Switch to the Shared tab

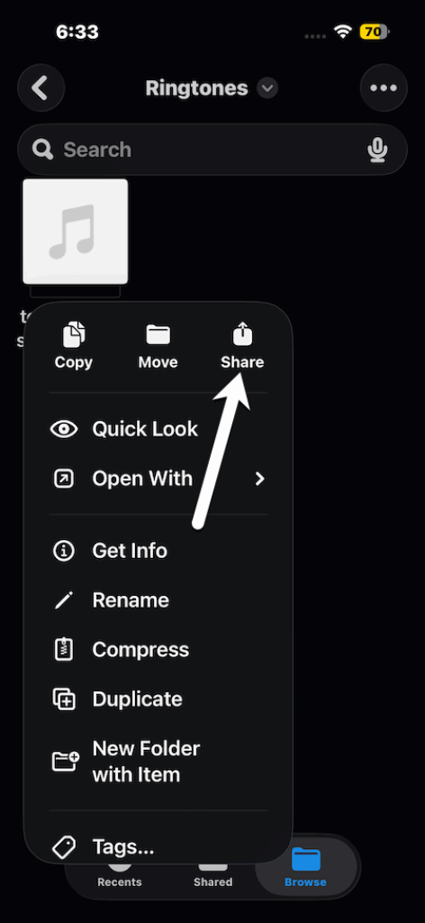click(x=212, y=882)
